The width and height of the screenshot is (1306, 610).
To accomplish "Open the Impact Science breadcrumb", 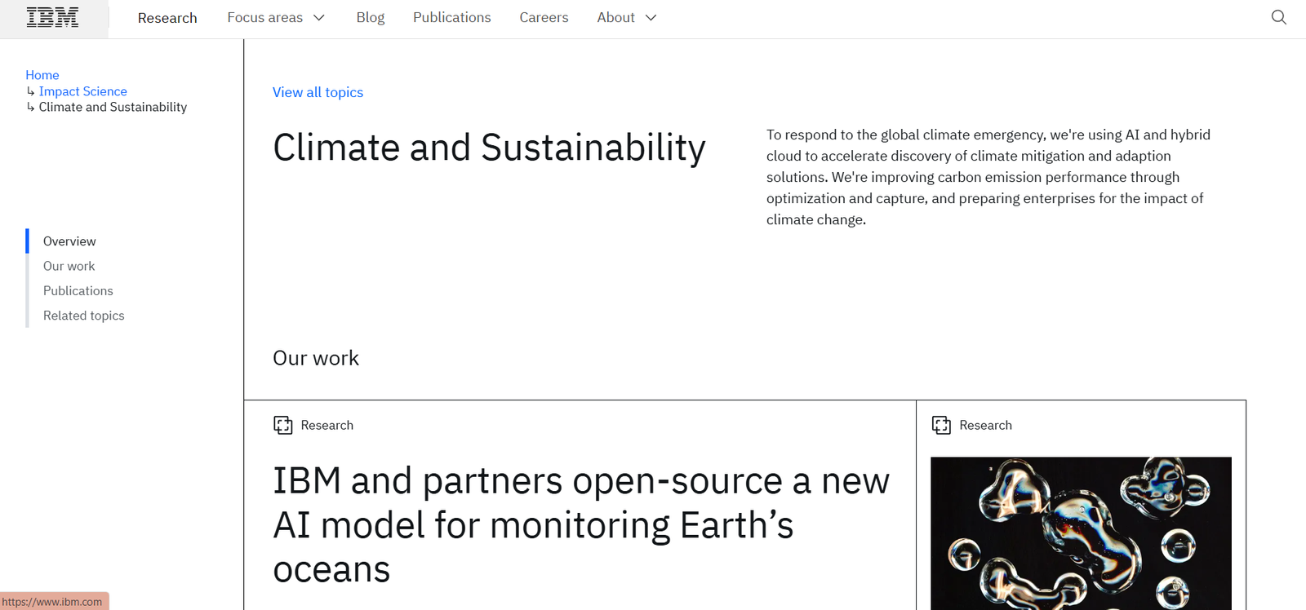I will 82,91.
